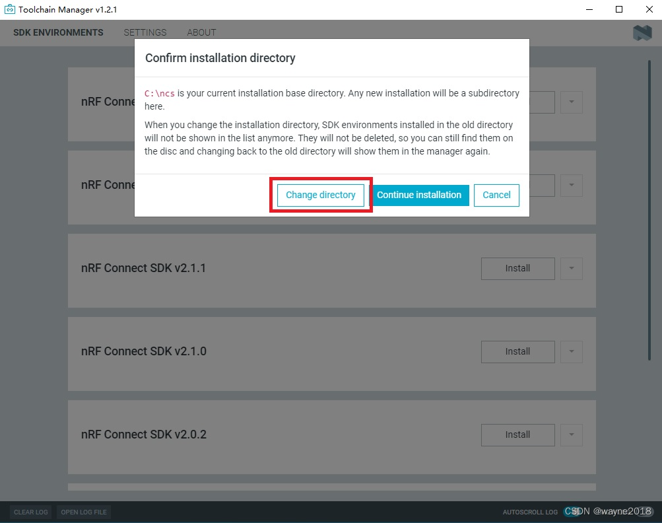Click the Nordic Semiconductor logo icon
662x523 pixels.
click(642, 32)
